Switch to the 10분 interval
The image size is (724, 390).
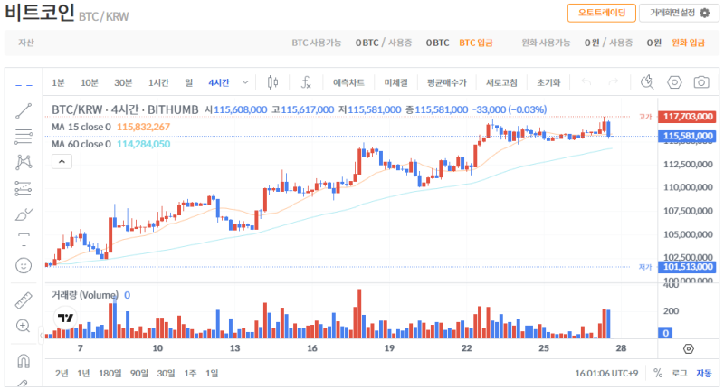tap(90, 82)
